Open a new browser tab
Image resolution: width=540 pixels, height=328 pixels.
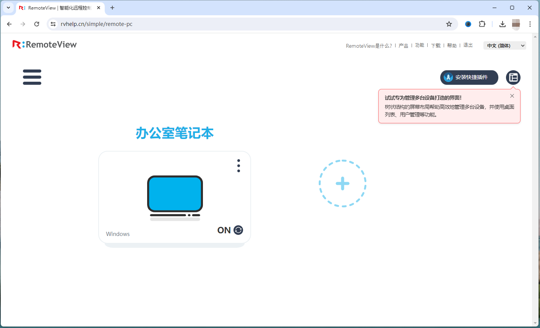point(112,8)
